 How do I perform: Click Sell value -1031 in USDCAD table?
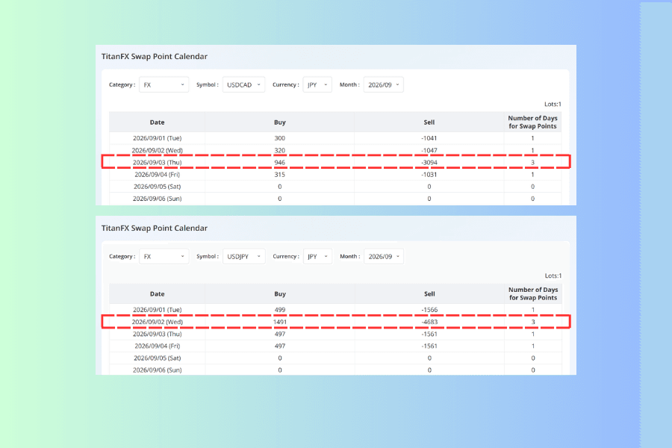coord(429,175)
